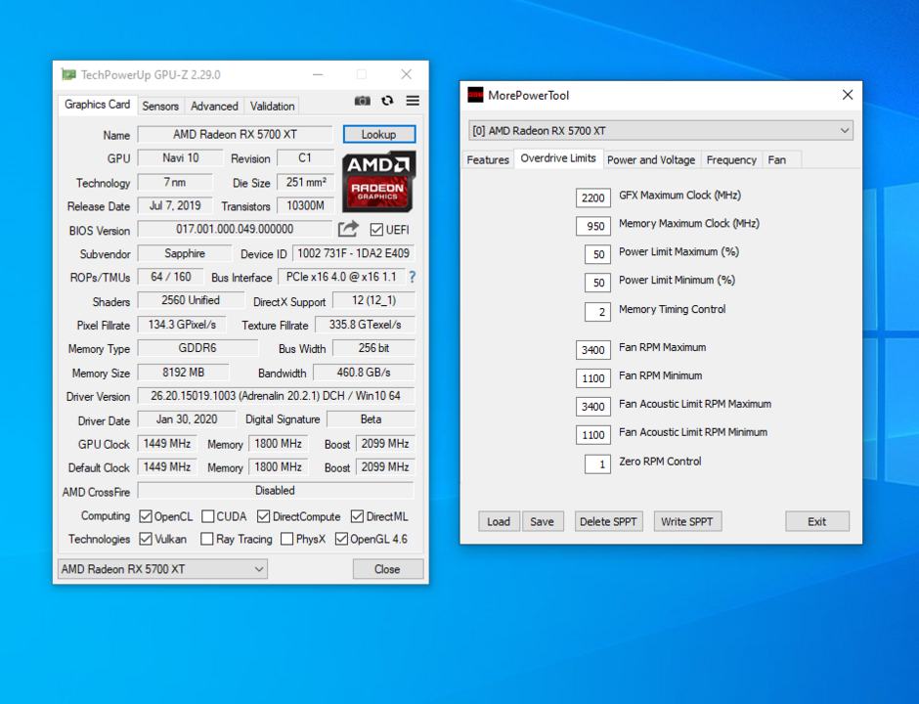The width and height of the screenshot is (919, 704).
Task: Select the Overdrive Limits tab
Action: [558, 158]
